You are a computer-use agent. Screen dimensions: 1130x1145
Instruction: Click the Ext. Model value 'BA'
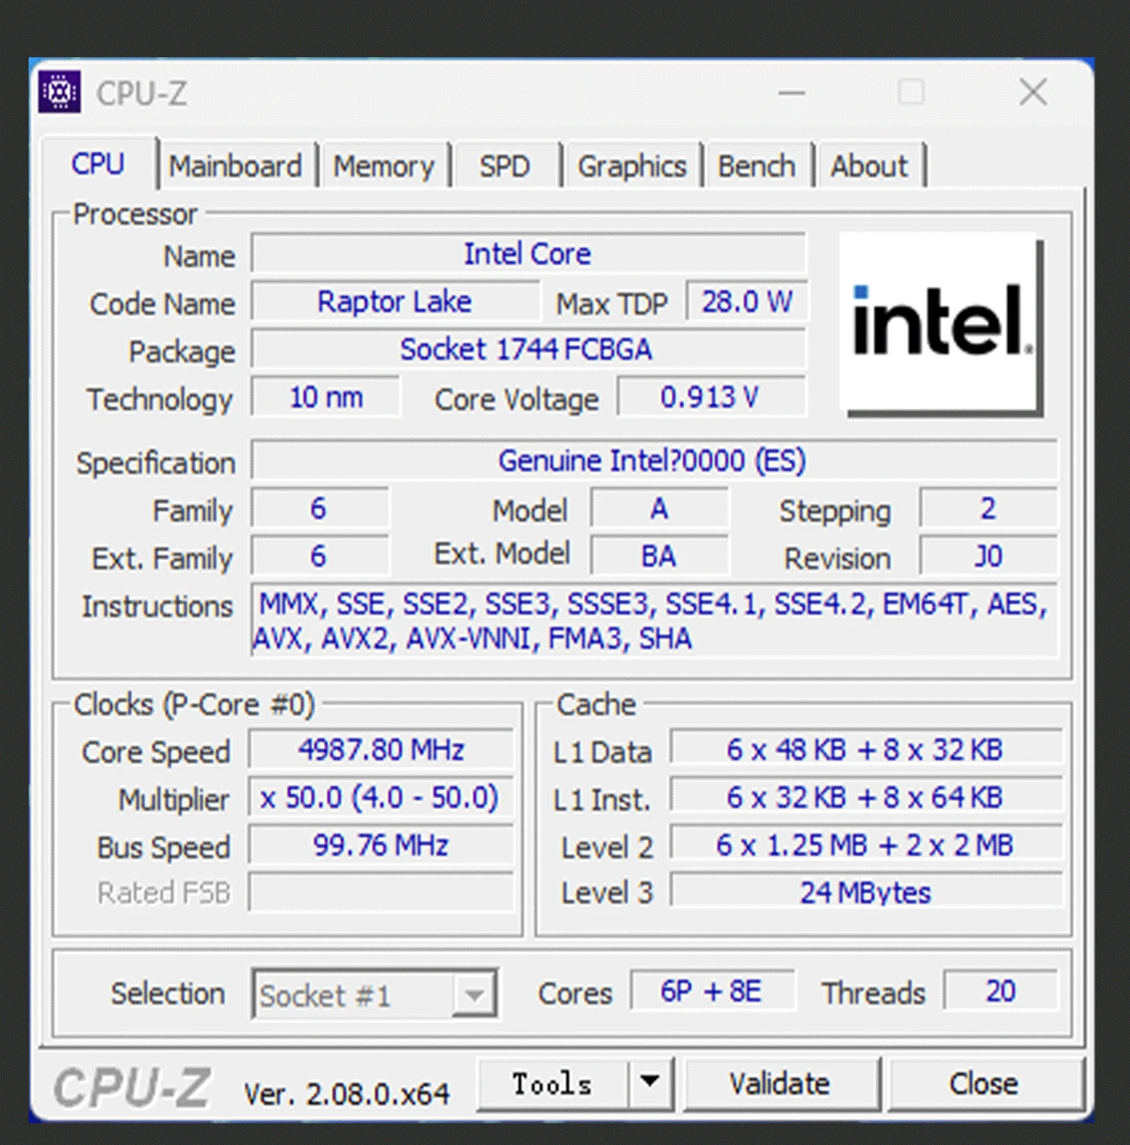[x=659, y=556]
